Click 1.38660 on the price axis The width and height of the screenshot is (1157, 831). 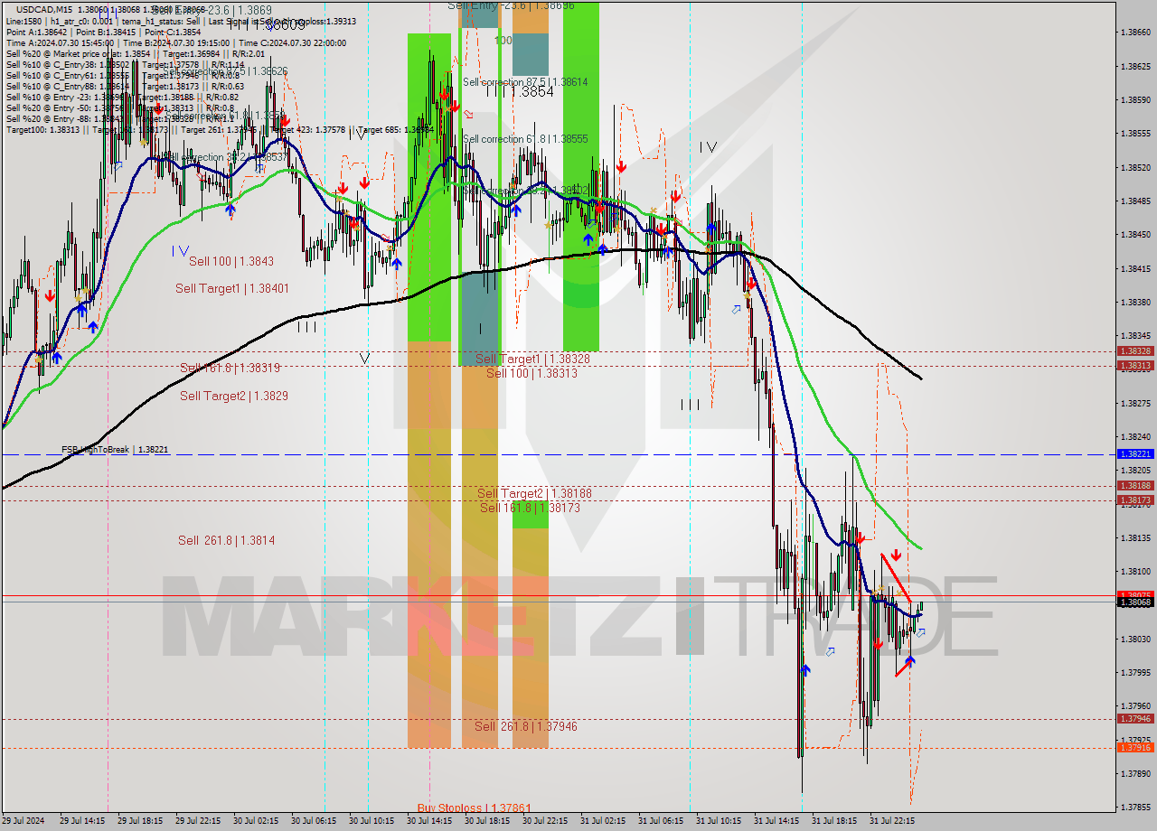[x=1135, y=33]
